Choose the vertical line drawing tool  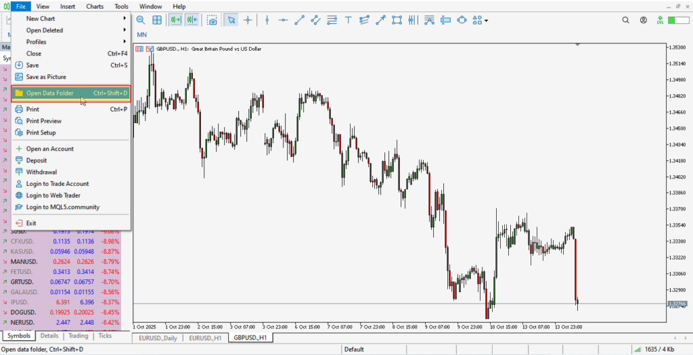(x=267, y=20)
